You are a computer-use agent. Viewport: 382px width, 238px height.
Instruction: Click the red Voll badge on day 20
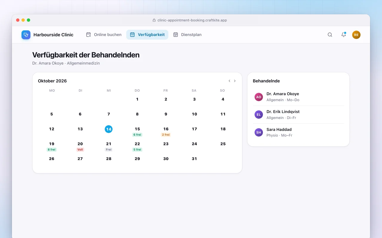coord(80,150)
